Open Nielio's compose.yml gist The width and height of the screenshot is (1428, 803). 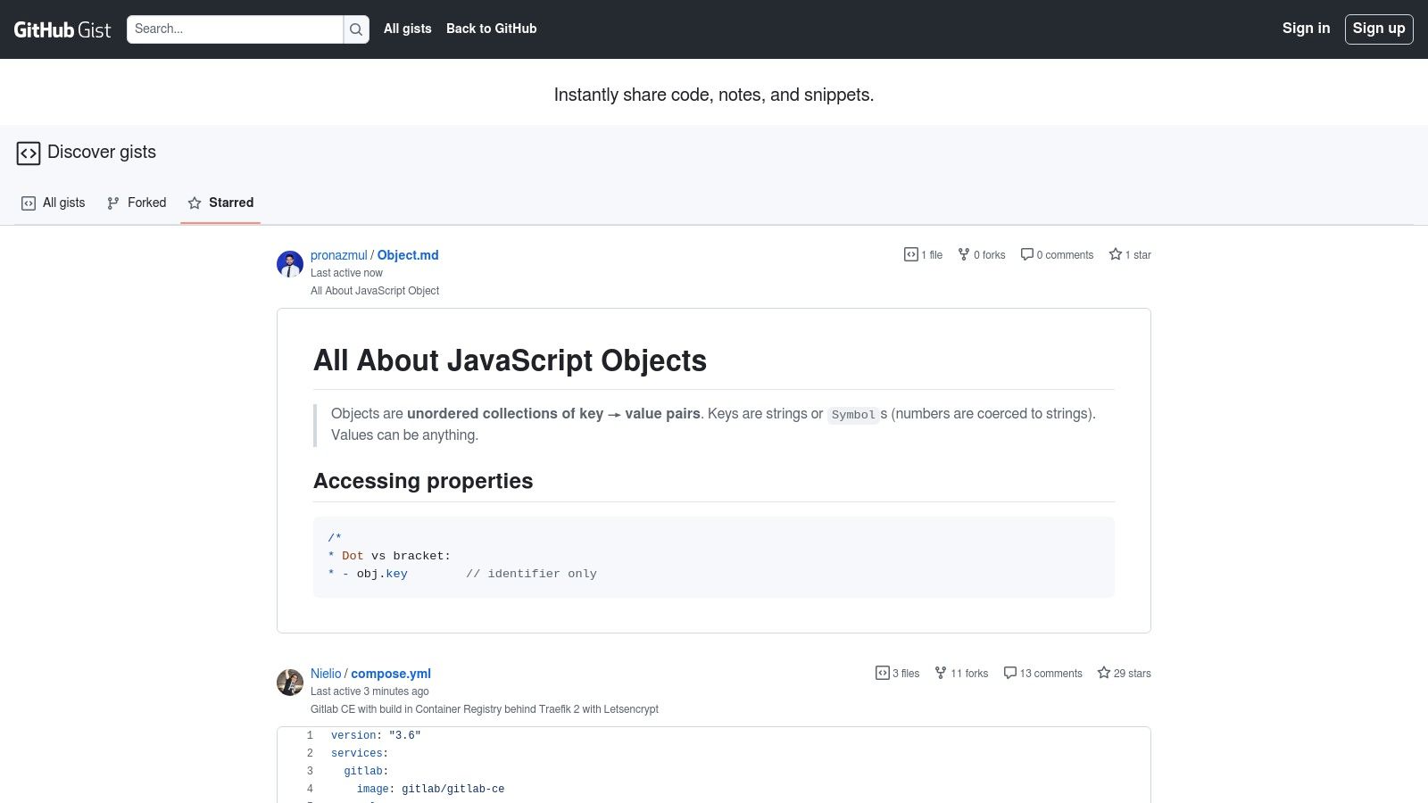[390, 674]
